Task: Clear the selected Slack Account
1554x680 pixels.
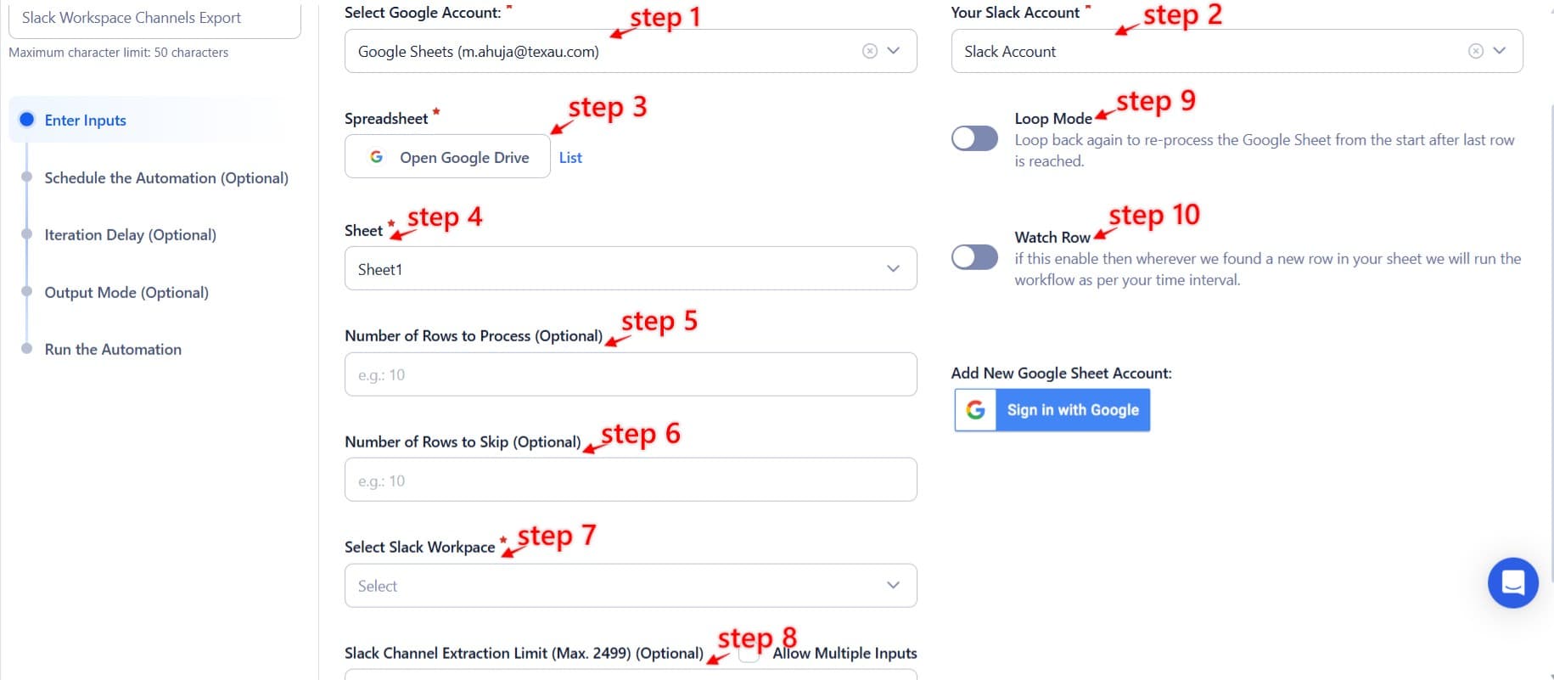Action: point(1474,50)
